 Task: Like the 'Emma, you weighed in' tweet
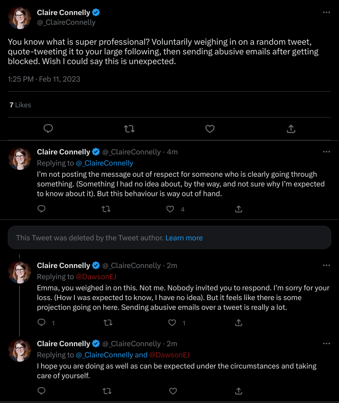click(172, 322)
